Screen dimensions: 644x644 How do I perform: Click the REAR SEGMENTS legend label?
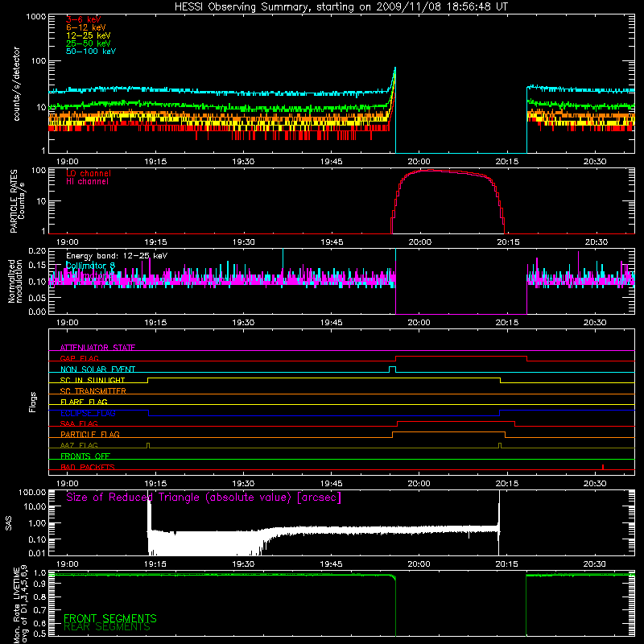(107, 627)
